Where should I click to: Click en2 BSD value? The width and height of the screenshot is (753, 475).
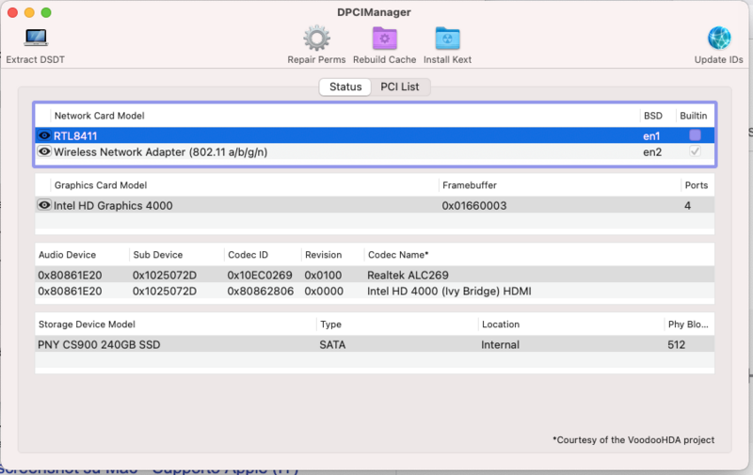tap(652, 152)
